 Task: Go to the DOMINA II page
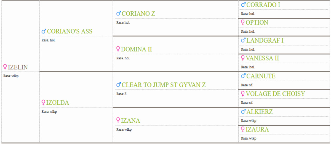point(137,49)
